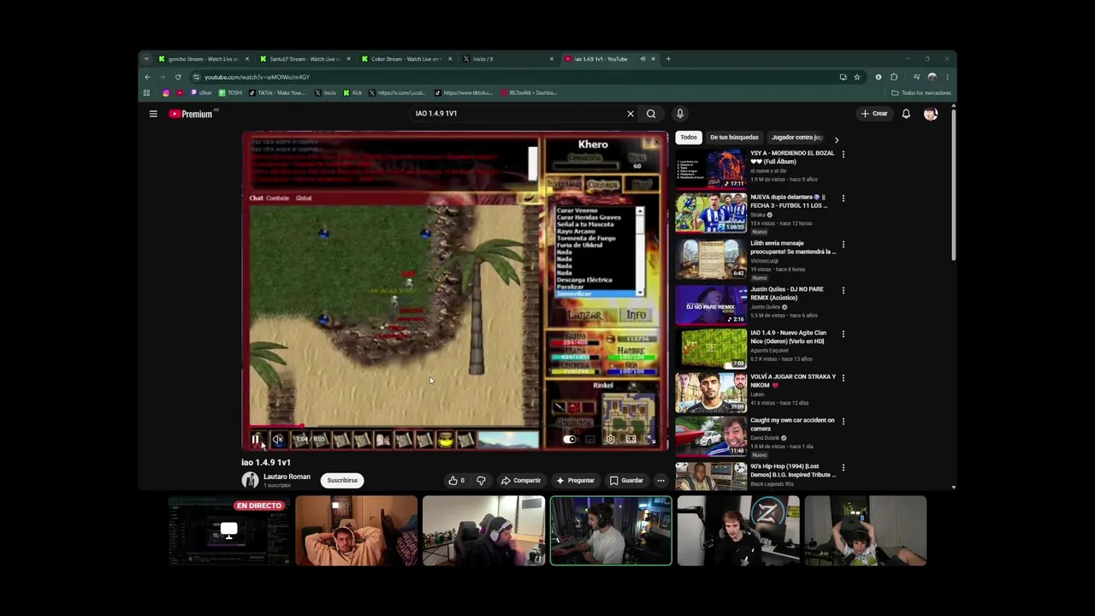
Task: Open YSY A Mordiendo el Bozal video
Action: click(x=712, y=169)
